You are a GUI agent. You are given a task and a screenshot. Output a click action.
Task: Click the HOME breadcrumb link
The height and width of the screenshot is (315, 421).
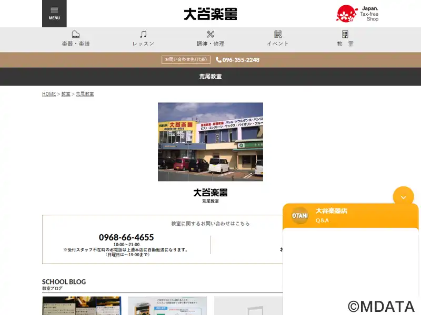click(49, 94)
